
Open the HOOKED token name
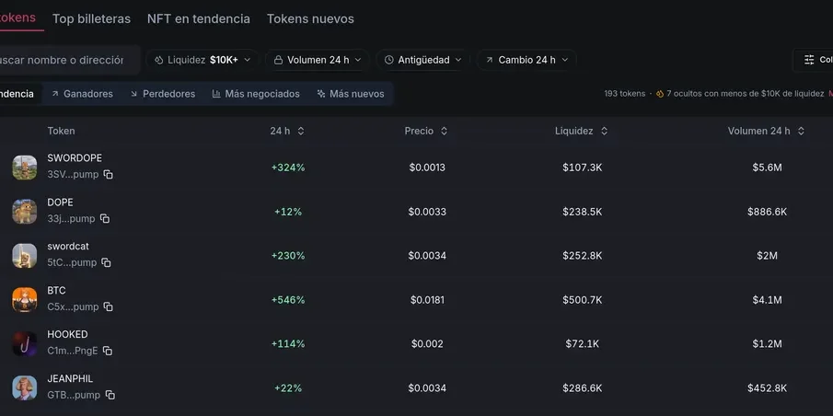pyautogui.click(x=67, y=334)
